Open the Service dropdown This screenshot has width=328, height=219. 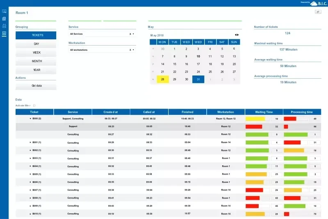133,34
